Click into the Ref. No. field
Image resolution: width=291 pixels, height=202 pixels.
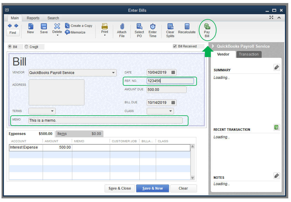pyautogui.click(x=170, y=81)
